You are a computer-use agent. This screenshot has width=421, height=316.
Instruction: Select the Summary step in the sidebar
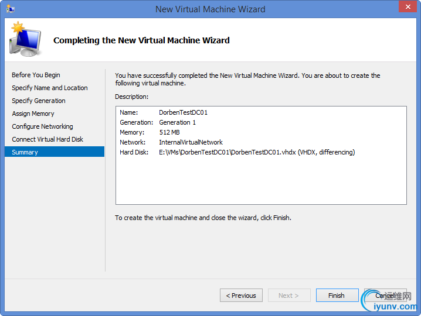point(25,152)
